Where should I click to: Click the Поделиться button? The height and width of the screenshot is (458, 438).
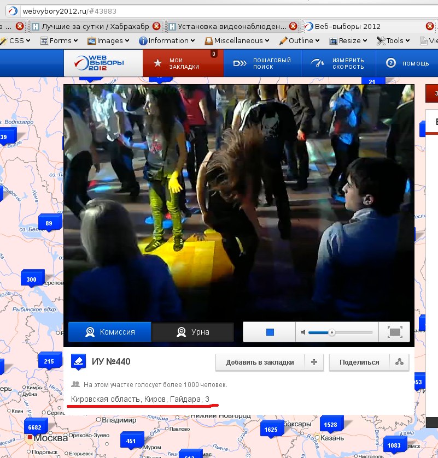click(359, 362)
